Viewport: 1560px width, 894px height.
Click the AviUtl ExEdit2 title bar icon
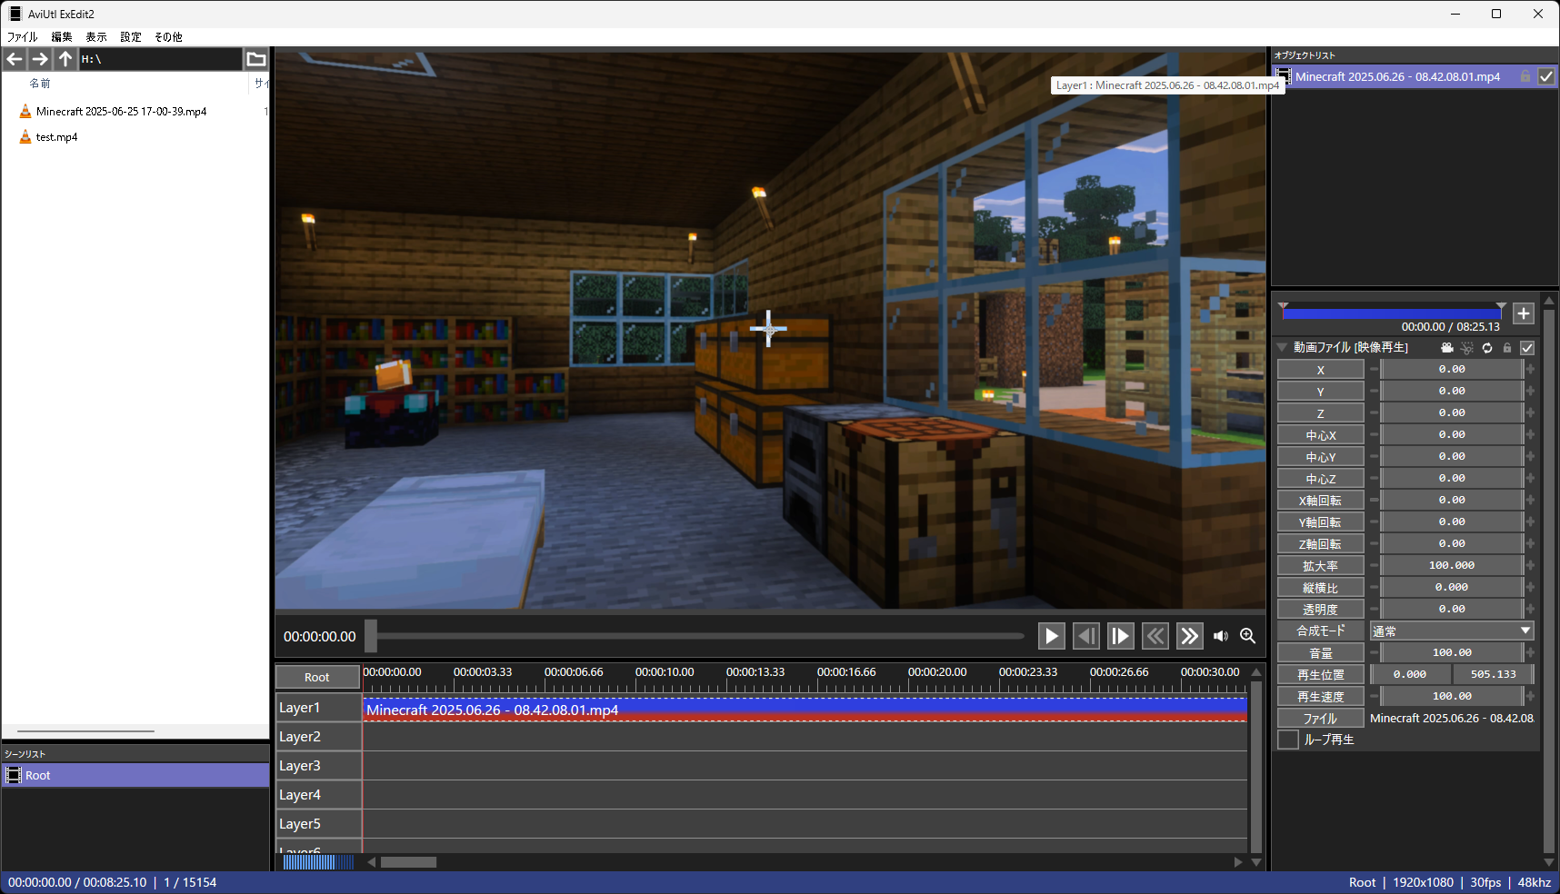[x=15, y=14]
